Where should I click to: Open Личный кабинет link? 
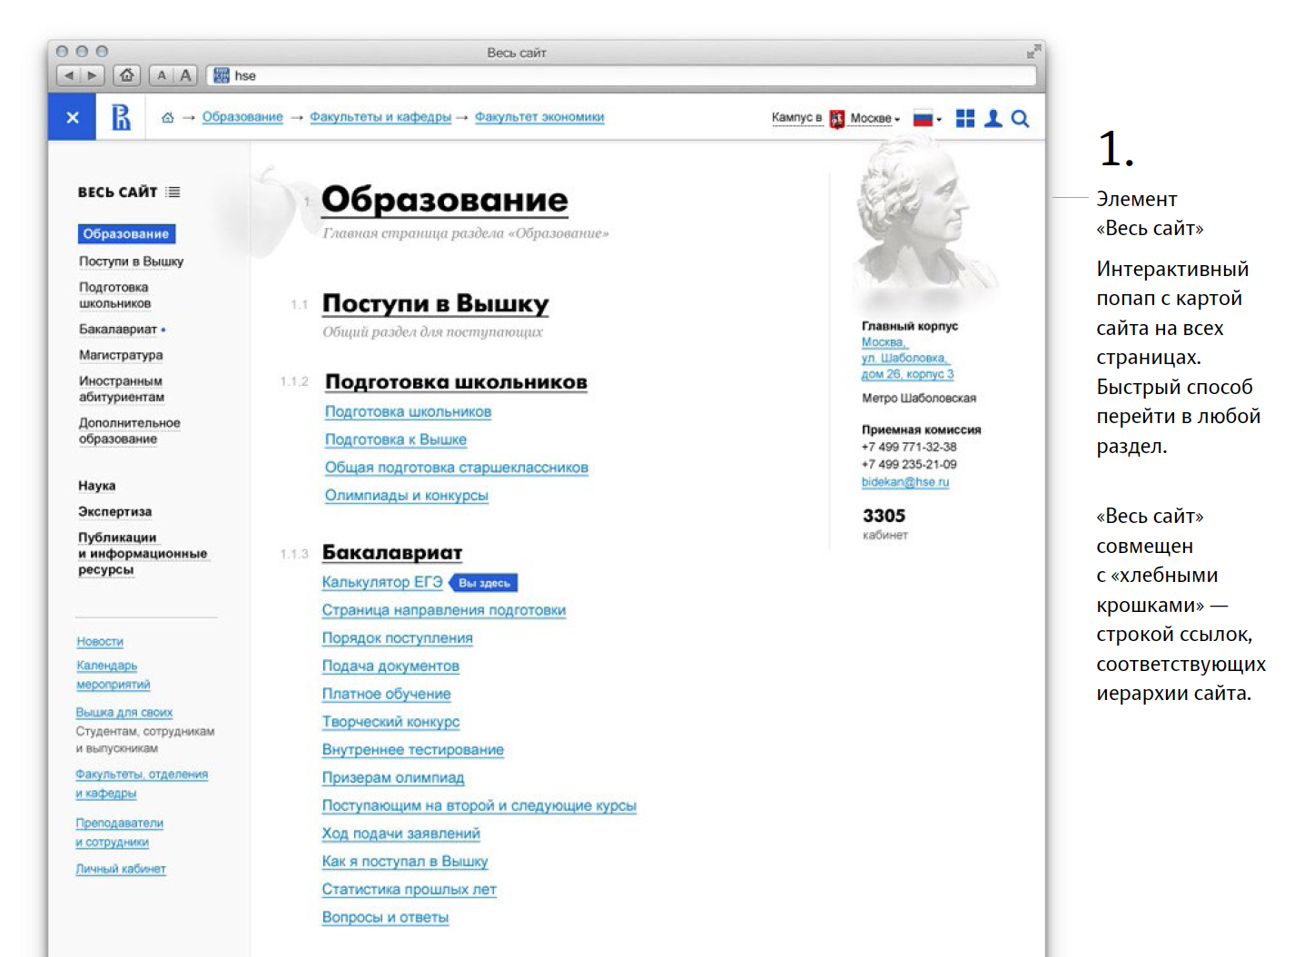(121, 869)
